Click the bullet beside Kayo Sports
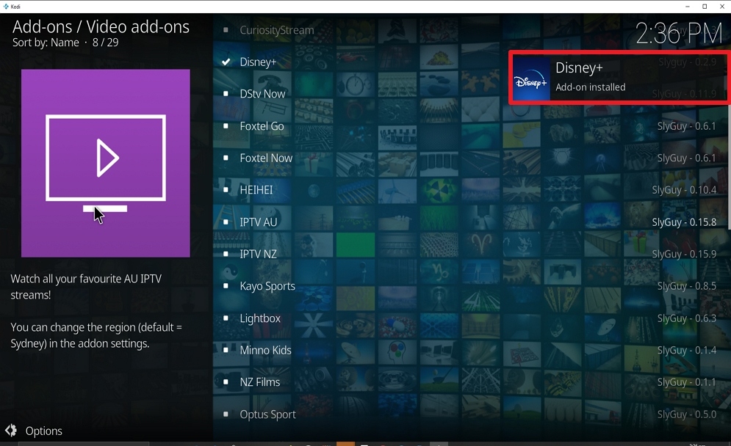This screenshot has height=446, width=731. point(226,285)
